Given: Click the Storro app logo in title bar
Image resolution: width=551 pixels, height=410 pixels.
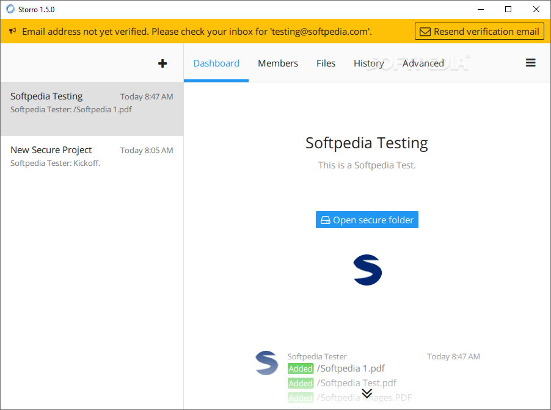Looking at the screenshot, I should [x=10, y=9].
